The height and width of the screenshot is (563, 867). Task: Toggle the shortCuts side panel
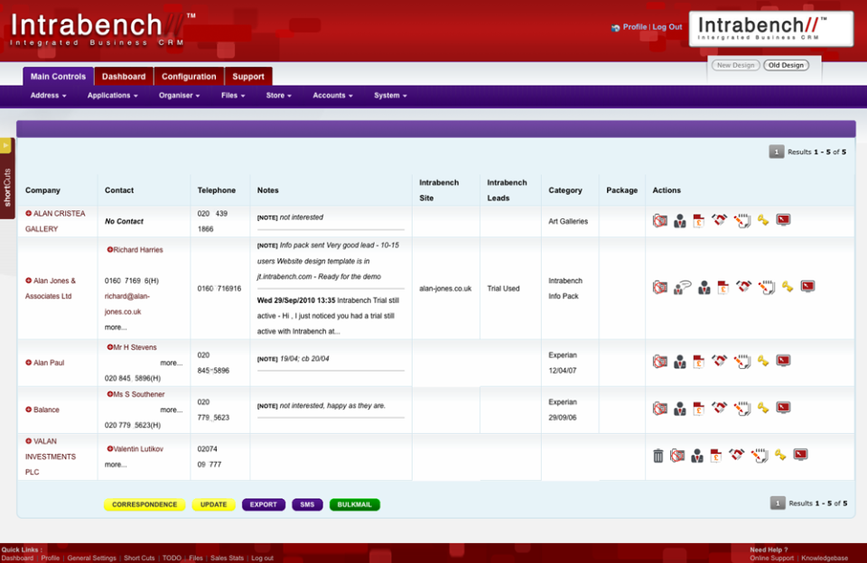click(6, 179)
